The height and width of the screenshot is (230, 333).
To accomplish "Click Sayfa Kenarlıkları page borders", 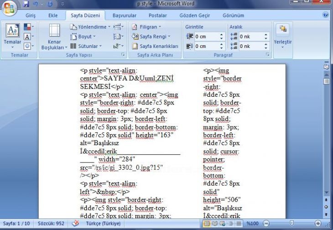I will pos(155,46).
